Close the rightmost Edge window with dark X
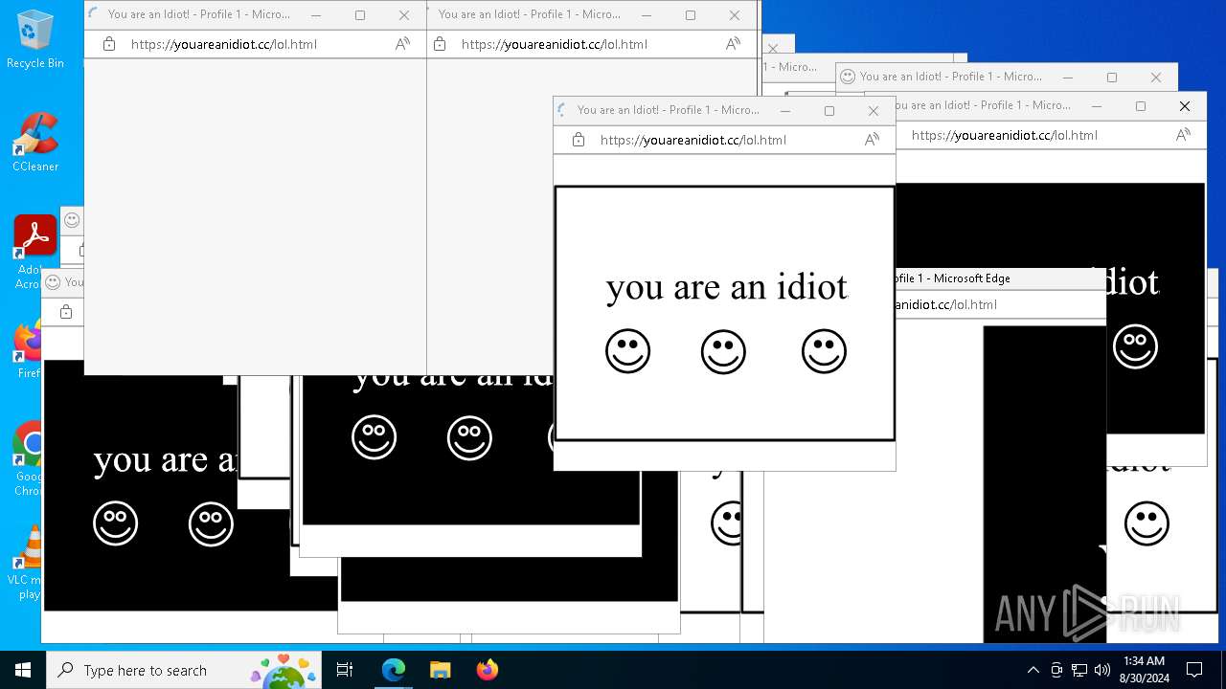This screenshot has height=689, width=1226. tap(1185, 106)
